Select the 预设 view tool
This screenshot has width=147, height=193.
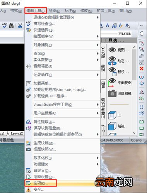pos(119,71)
